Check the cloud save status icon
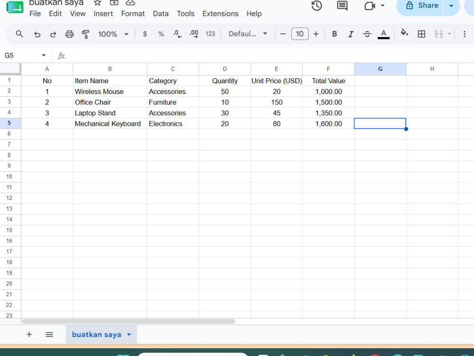This screenshot has height=356, width=474. (130, 3)
